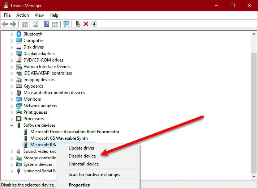Expand the Bluetooth tree node

(x=12, y=34)
